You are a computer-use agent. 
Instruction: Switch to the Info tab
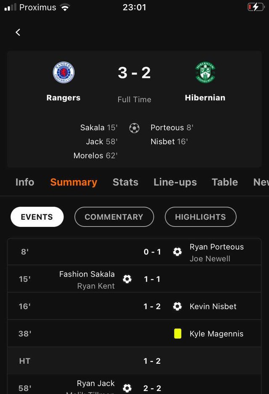(x=25, y=182)
